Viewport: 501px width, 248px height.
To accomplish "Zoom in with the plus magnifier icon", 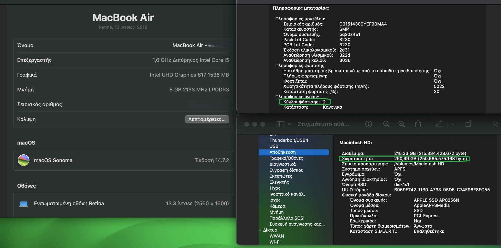I will click(402, 124).
